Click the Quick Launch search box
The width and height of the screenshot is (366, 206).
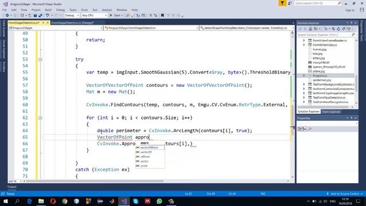[318, 3]
